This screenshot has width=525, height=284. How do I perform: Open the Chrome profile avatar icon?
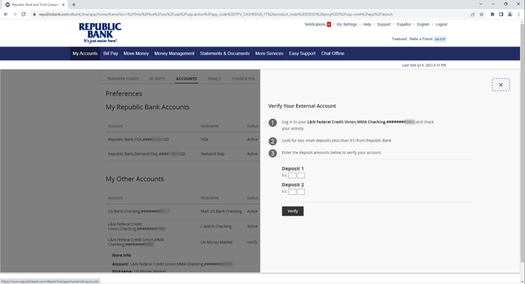(x=510, y=14)
